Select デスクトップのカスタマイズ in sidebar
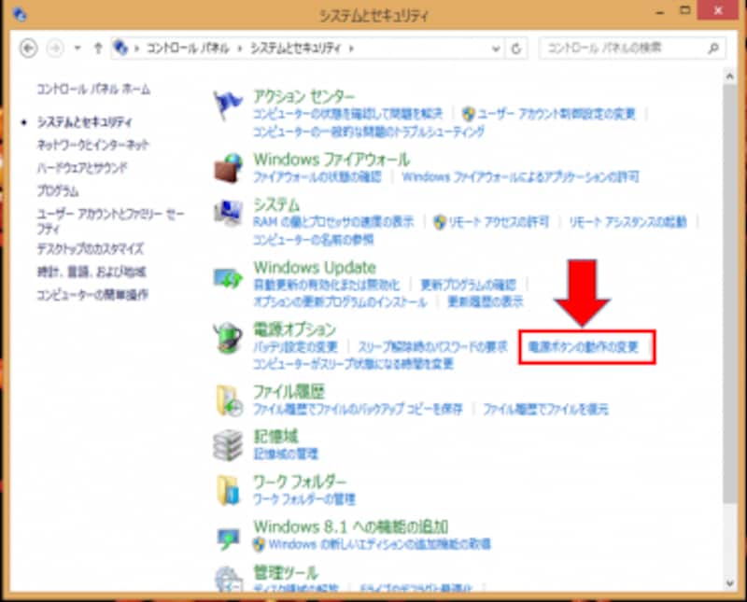 click(x=90, y=248)
